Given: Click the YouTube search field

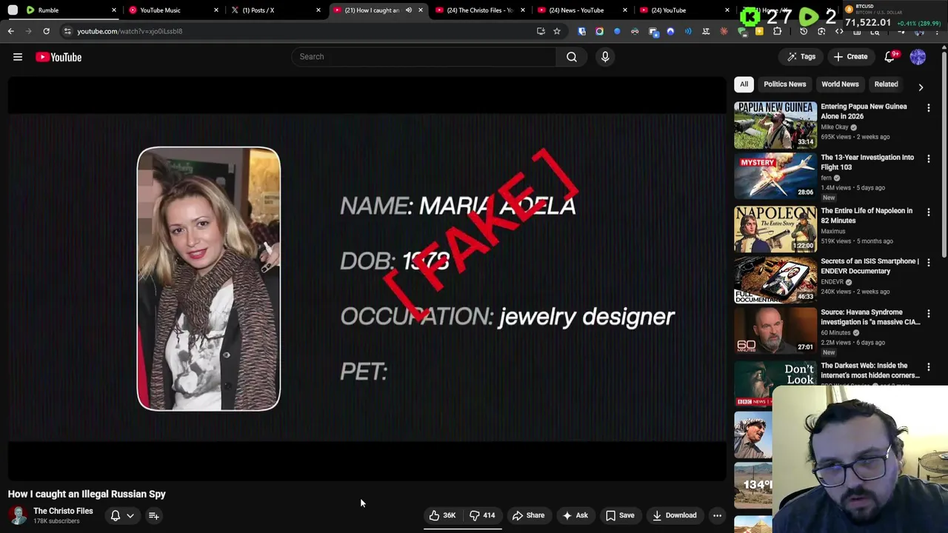Looking at the screenshot, I should click(424, 57).
